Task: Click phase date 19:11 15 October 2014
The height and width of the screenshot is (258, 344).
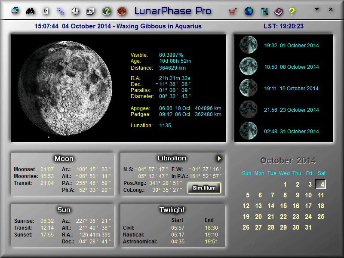Action: (291, 89)
